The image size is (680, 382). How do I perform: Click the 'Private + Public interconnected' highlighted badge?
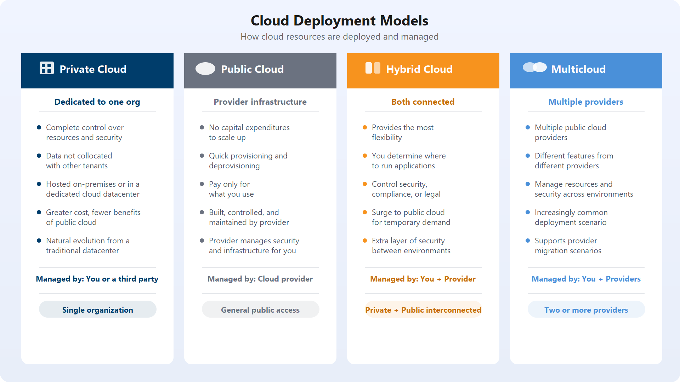tap(423, 309)
